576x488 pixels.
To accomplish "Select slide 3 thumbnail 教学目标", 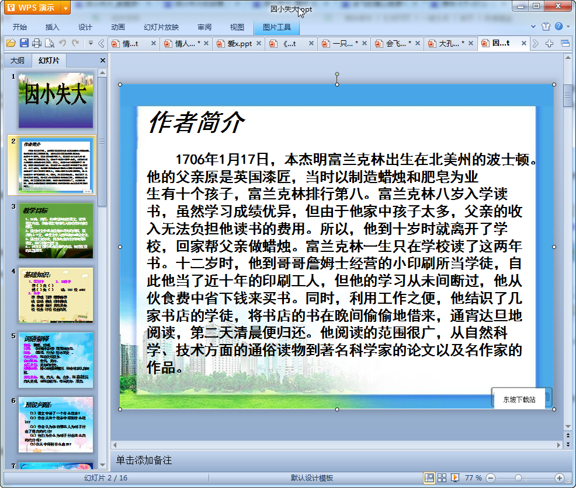I will pyautogui.click(x=56, y=231).
